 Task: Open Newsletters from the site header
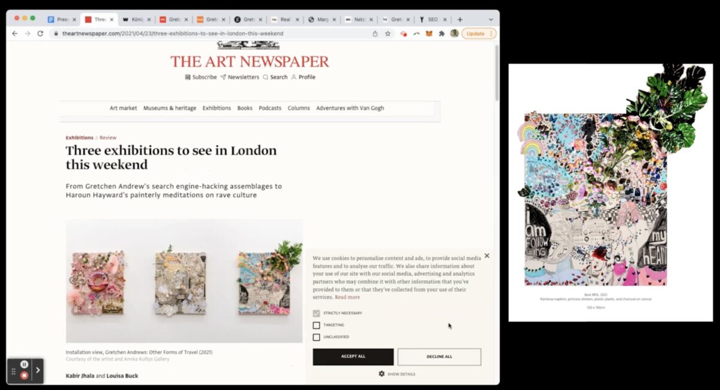(239, 77)
